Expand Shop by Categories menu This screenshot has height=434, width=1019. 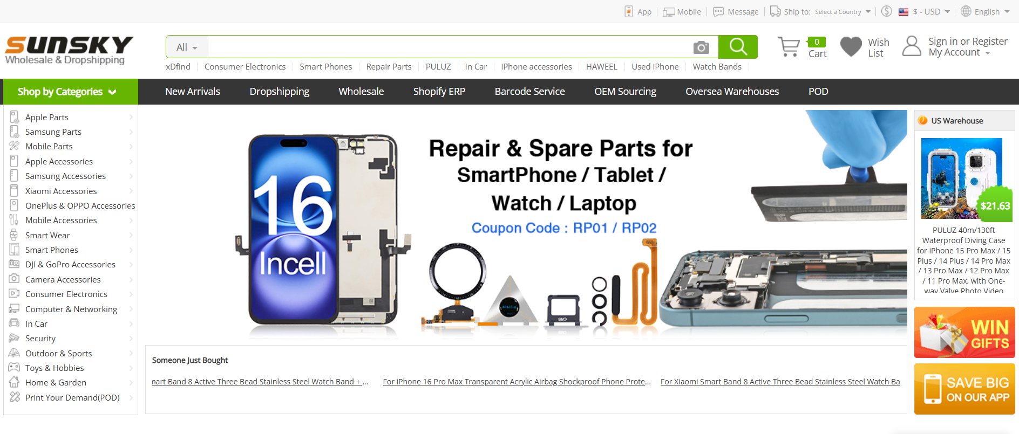point(71,92)
